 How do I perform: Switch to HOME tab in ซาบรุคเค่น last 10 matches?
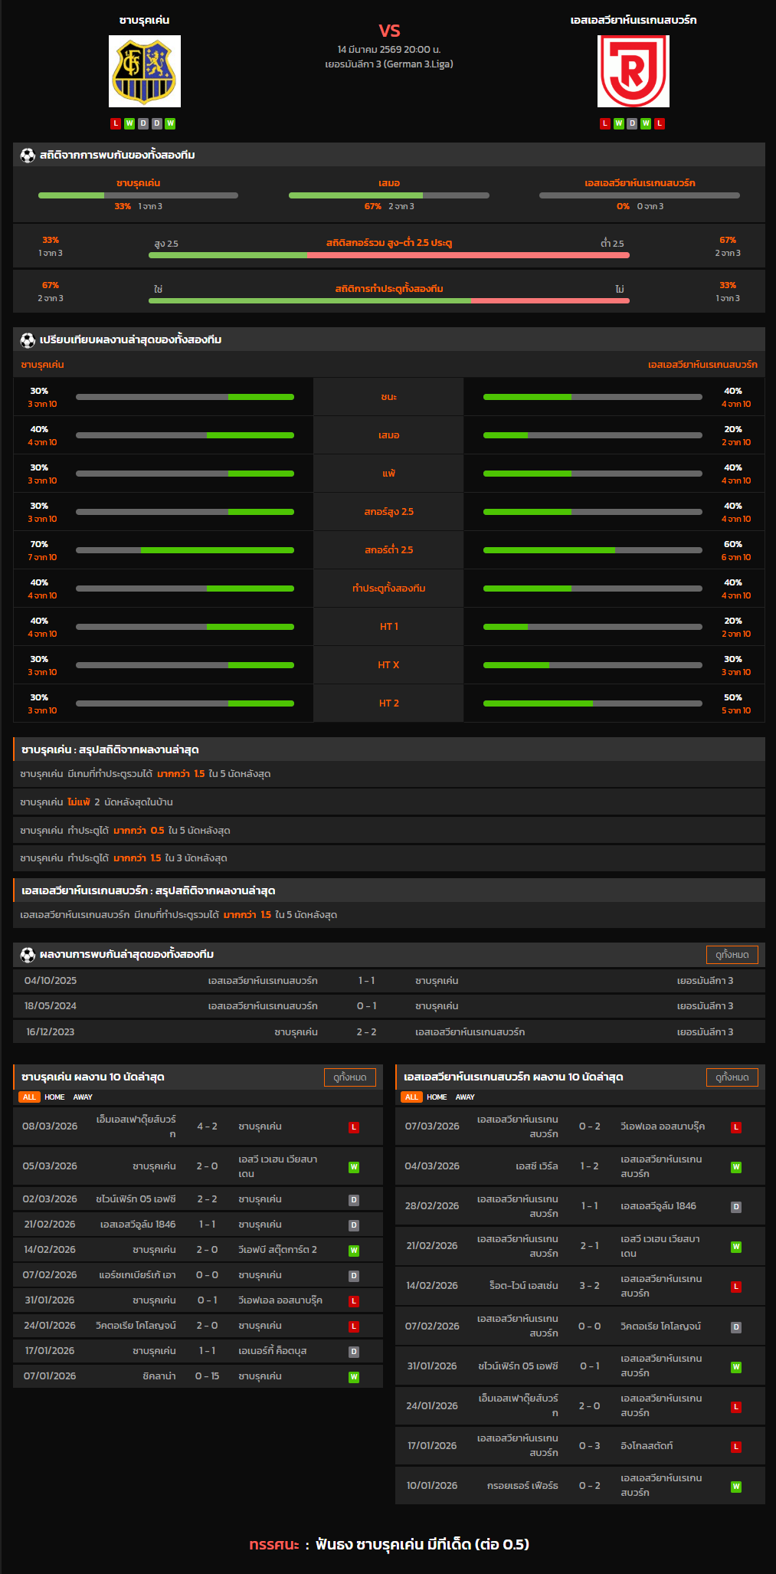click(x=54, y=1097)
